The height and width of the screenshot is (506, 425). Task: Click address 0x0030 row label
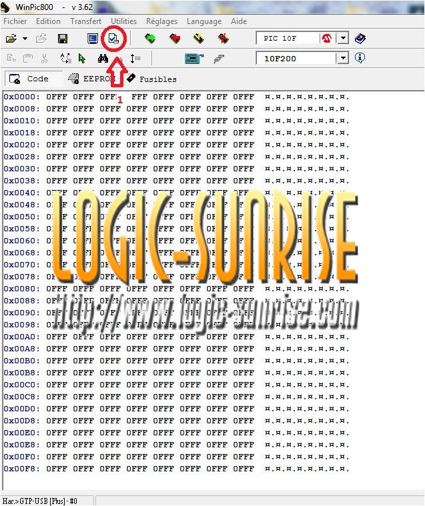tap(21, 169)
